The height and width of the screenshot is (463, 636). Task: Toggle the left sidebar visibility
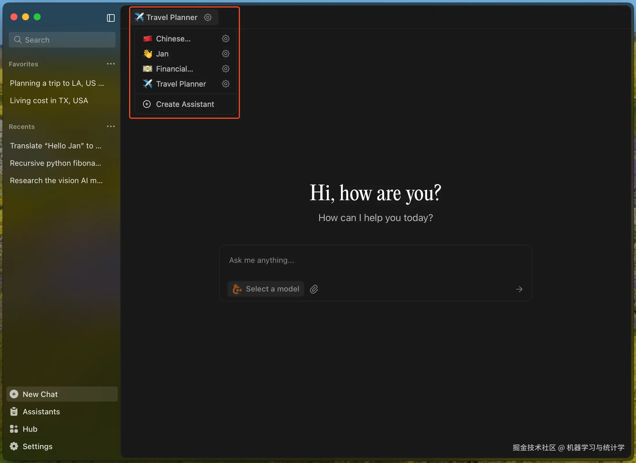click(111, 18)
